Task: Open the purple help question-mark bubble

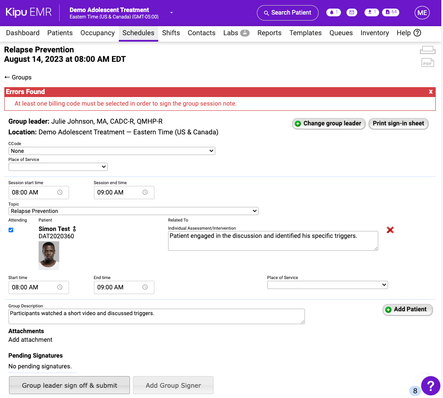Action: pyautogui.click(x=431, y=385)
